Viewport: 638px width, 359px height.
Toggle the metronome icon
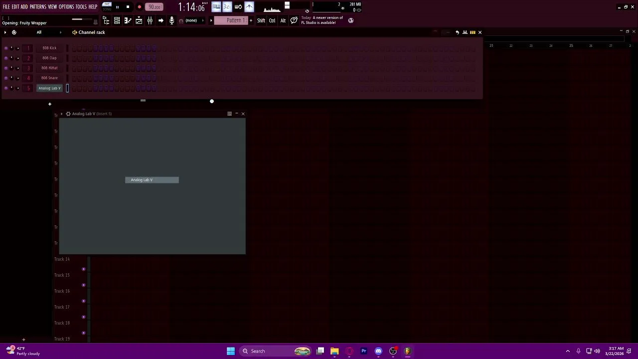coord(249,7)
